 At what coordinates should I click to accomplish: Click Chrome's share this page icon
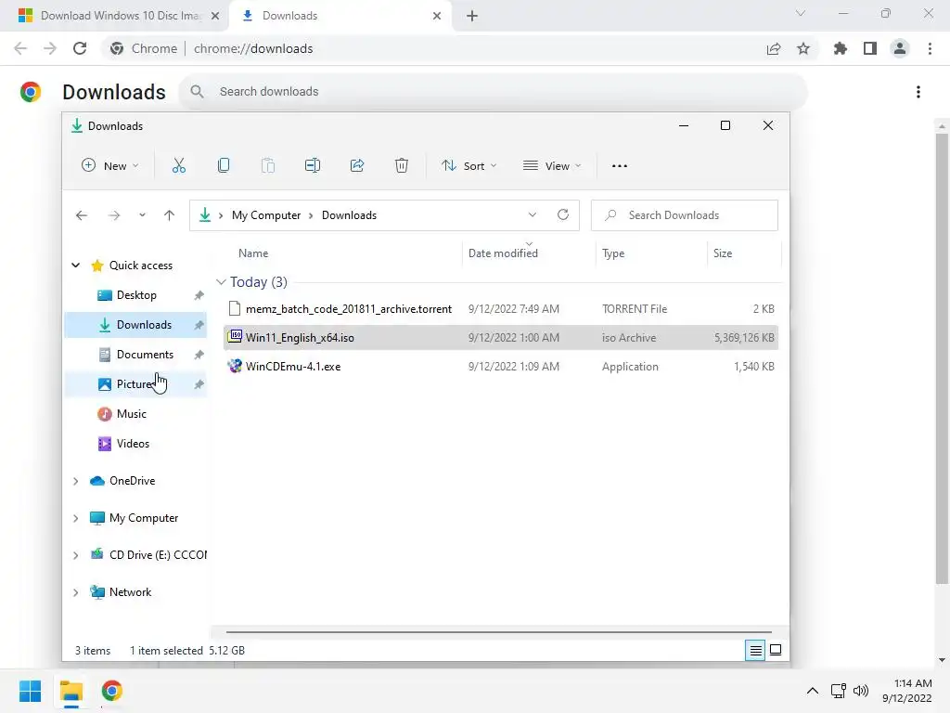pos(774,48)
